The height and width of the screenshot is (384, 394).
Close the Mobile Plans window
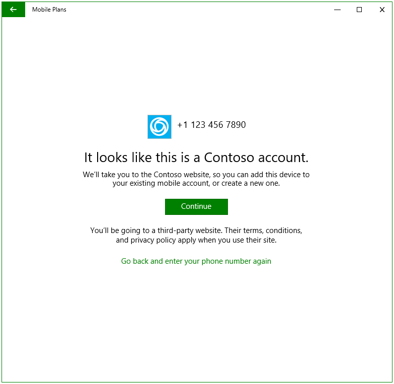[382, 10]
